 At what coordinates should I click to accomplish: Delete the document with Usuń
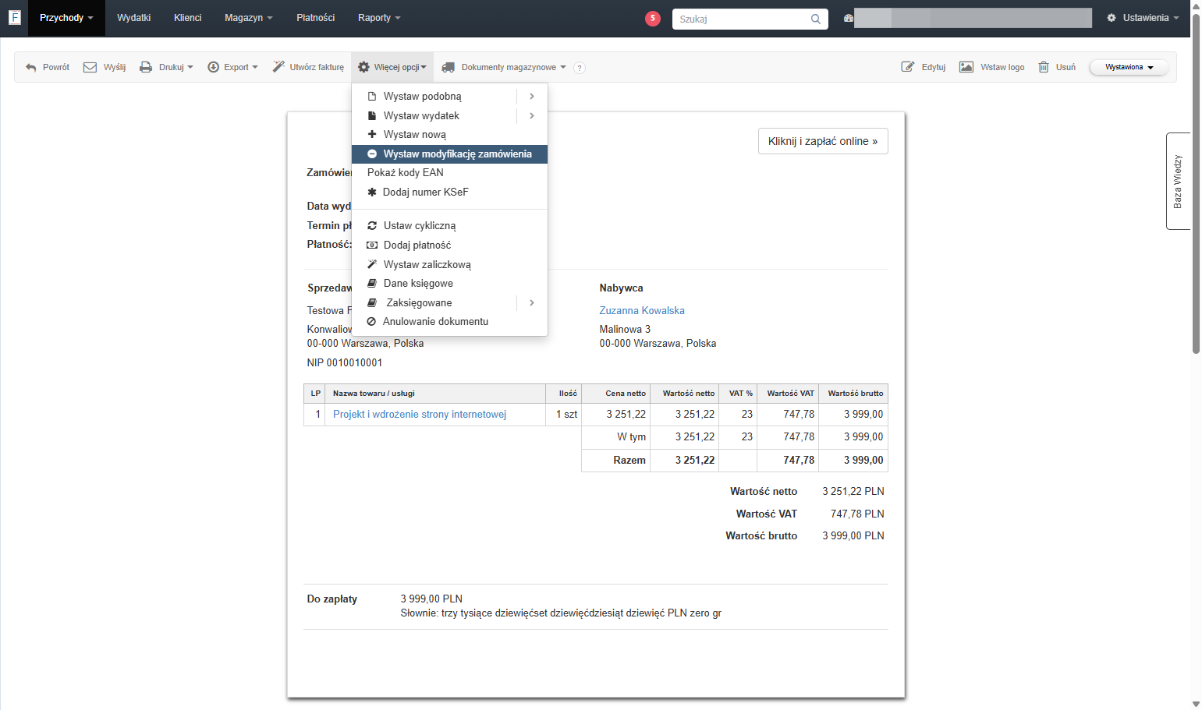click(1057, 67)
